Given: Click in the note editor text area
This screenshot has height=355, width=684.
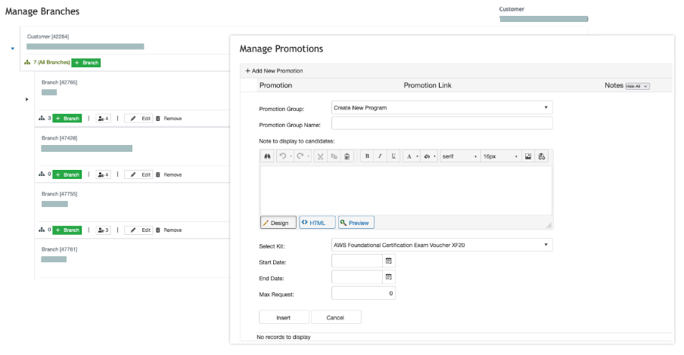Looking at the screenshot, I should pos(406,190).
